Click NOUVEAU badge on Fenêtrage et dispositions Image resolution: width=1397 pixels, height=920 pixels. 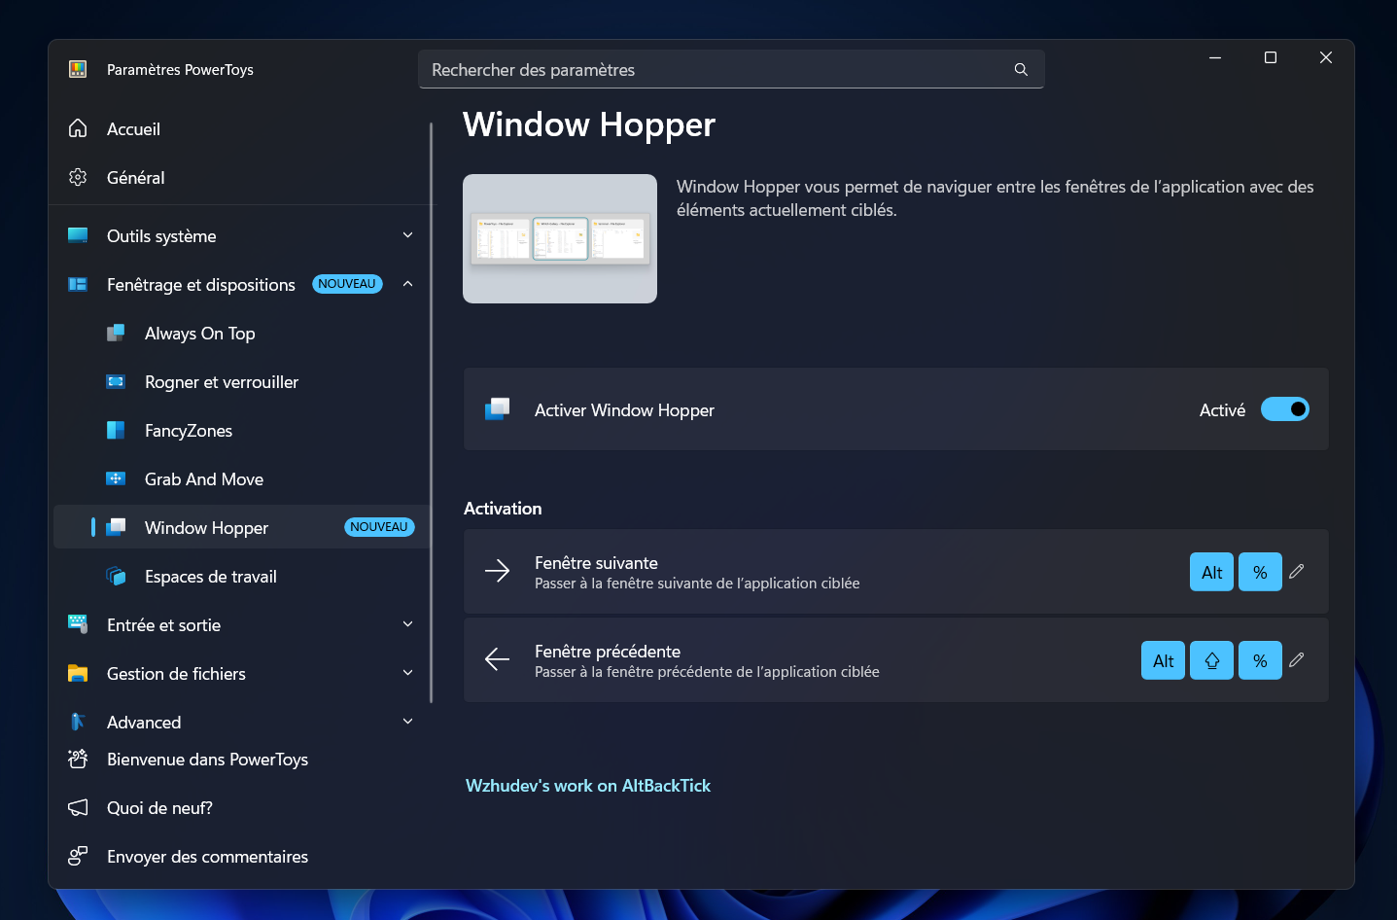[x=347, y=284]
